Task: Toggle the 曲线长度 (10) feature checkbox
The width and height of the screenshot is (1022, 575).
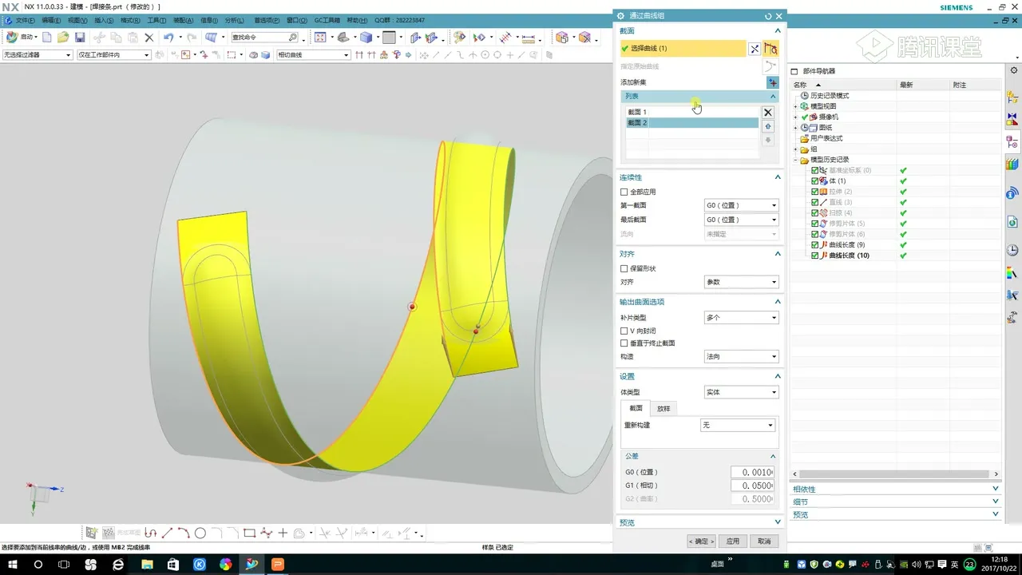Action: click(x=815, y=256)
